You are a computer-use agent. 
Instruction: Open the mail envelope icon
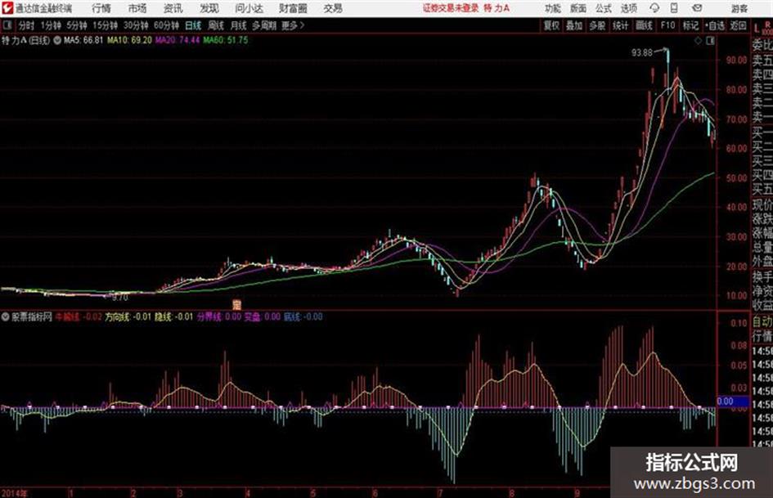click(x=697, y=8)
